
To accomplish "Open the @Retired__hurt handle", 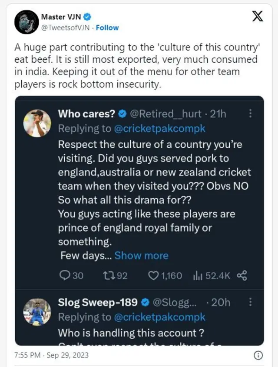I will (x=166, y=114).
